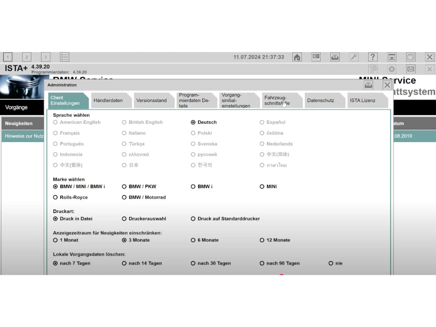Click the Vorgänge sidebar button
Screen dimensions: 436x327
click(16, 107)
